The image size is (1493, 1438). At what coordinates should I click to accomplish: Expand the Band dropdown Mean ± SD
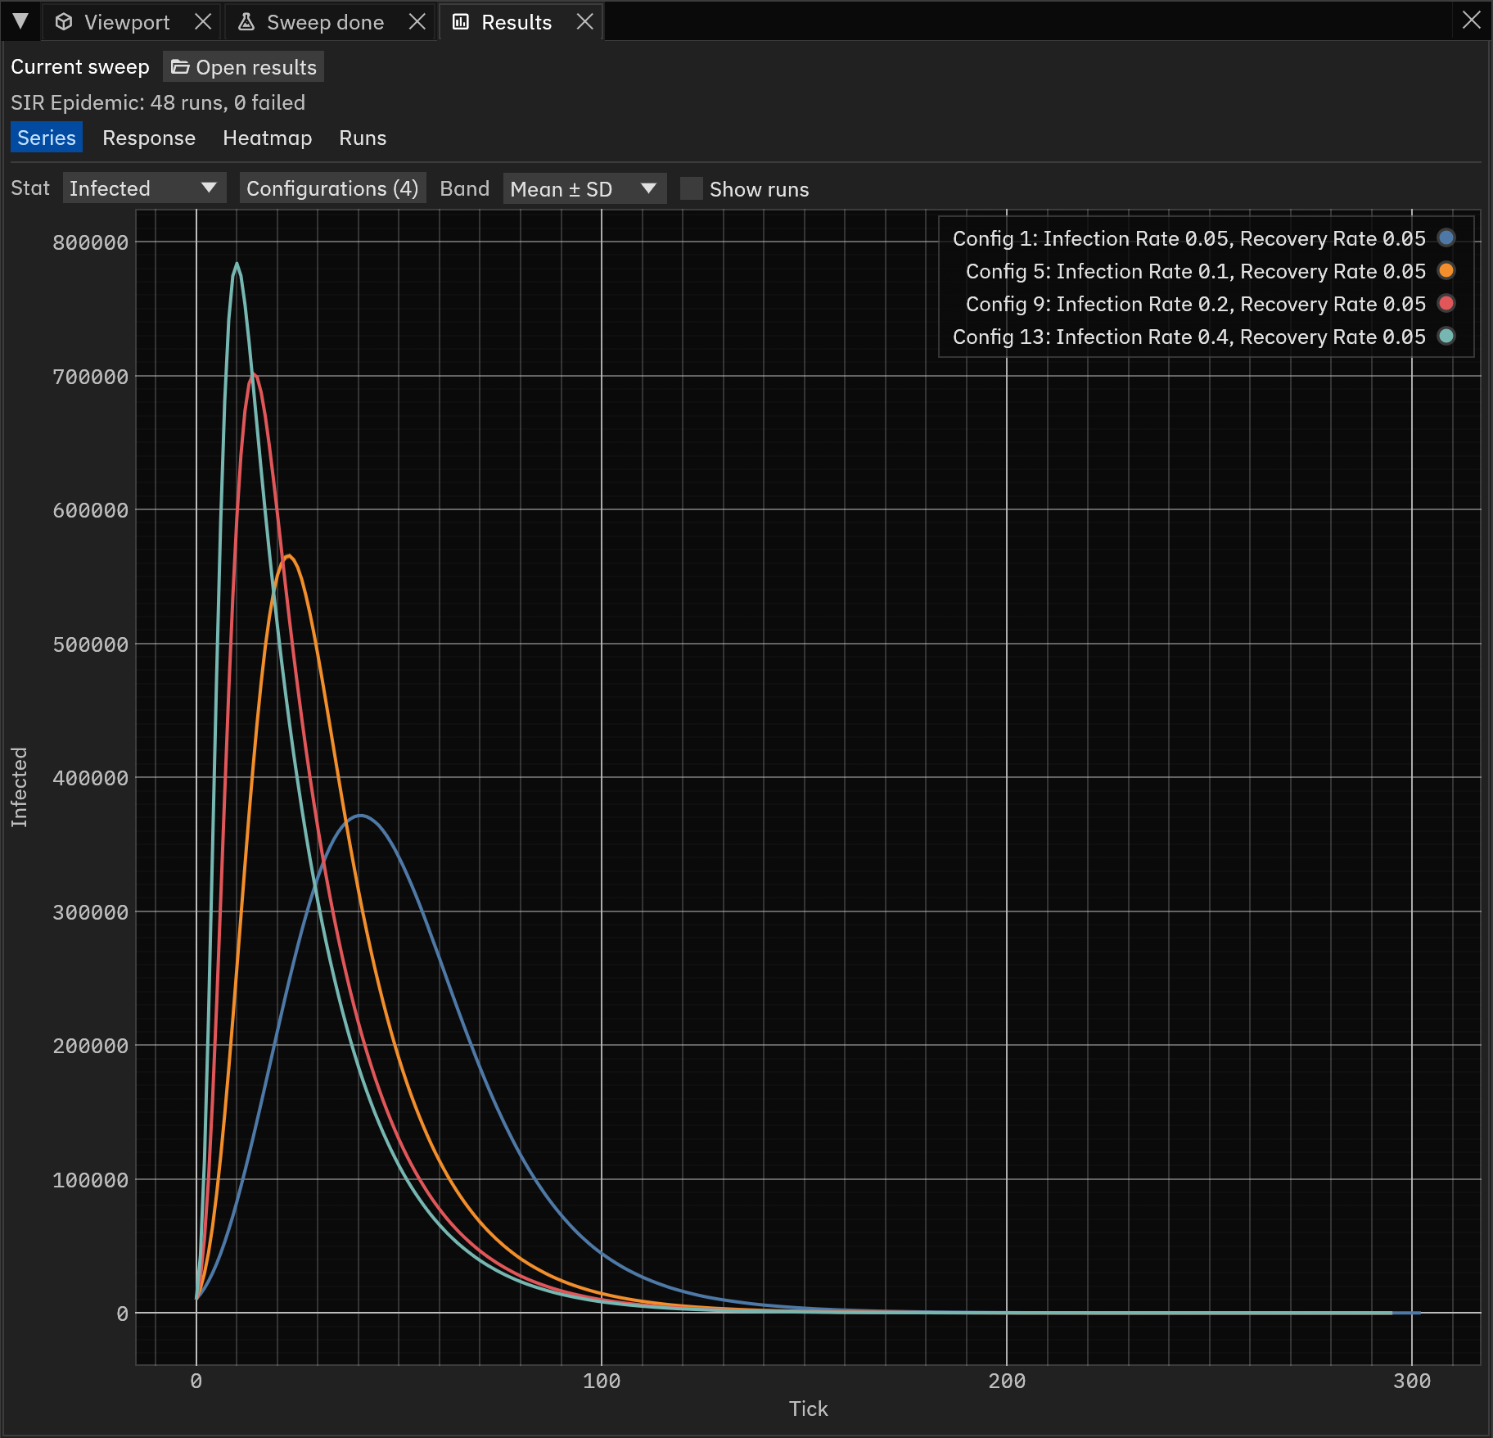584,188
